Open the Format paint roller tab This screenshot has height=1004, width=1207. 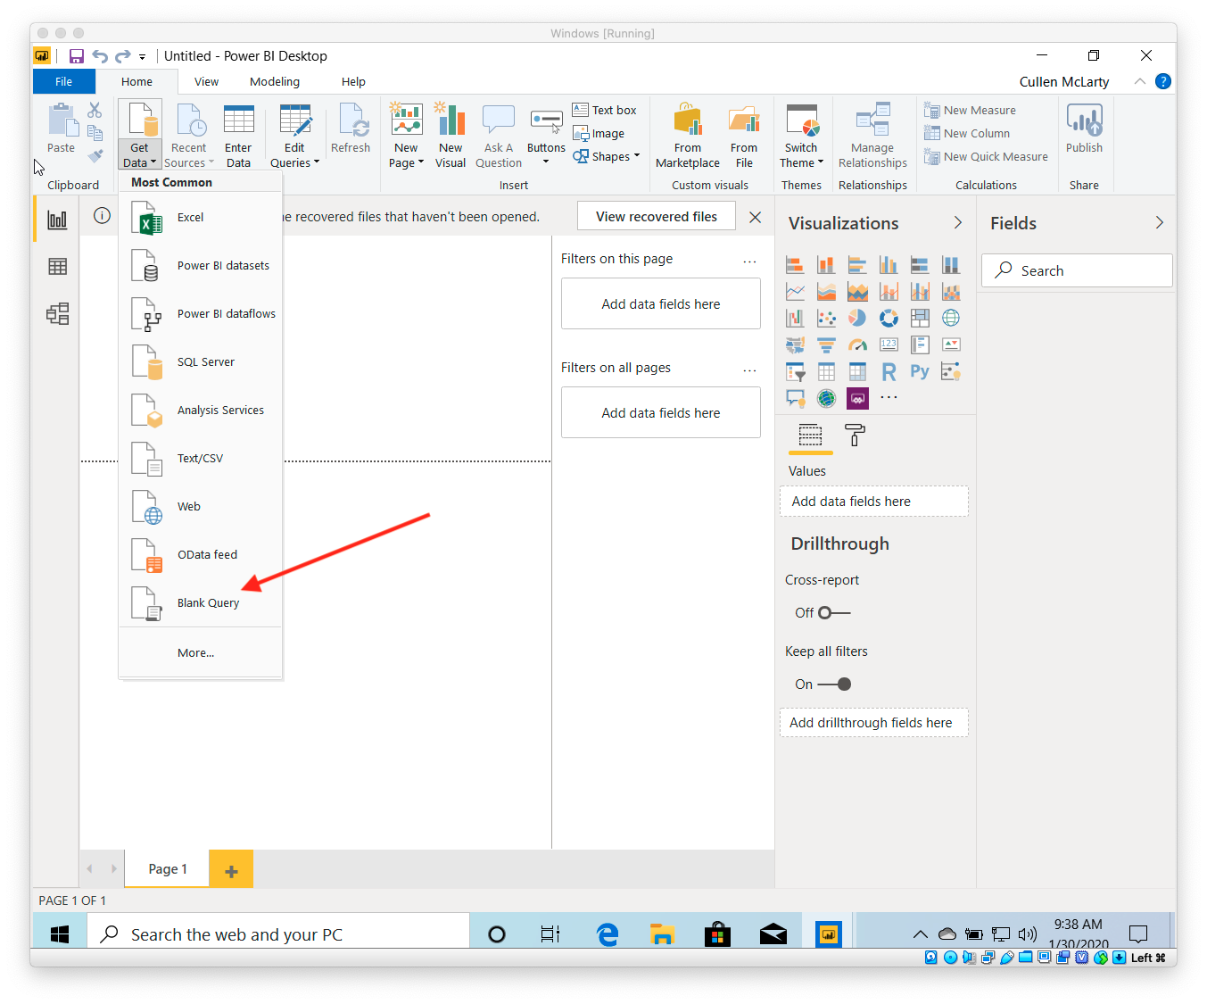click(x=855, y=436)
